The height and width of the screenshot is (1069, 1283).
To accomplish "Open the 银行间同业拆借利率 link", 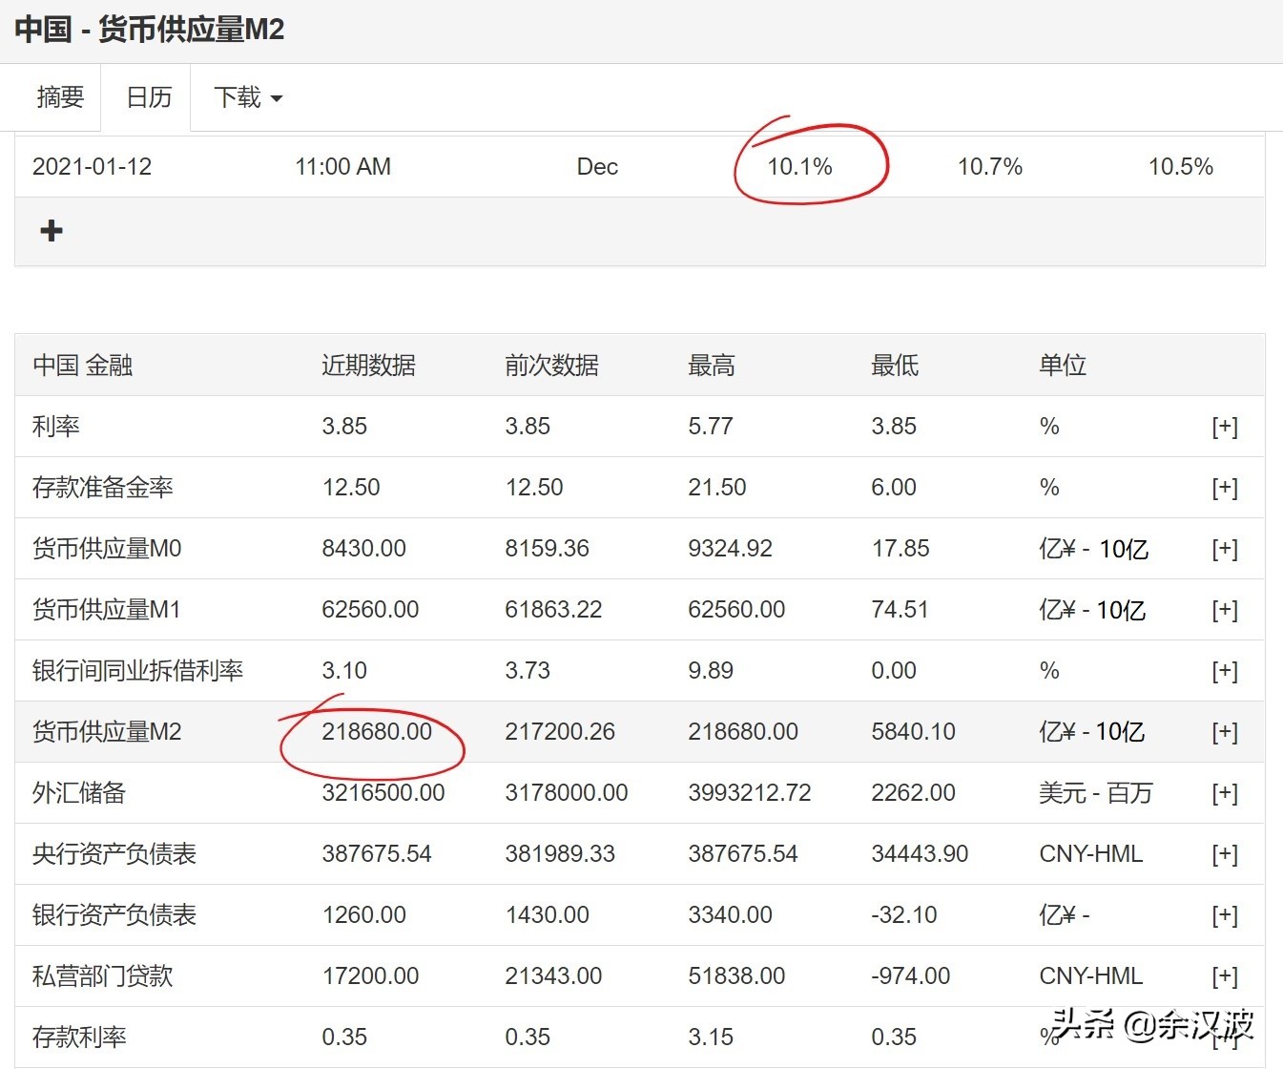I will pos(137,671).
